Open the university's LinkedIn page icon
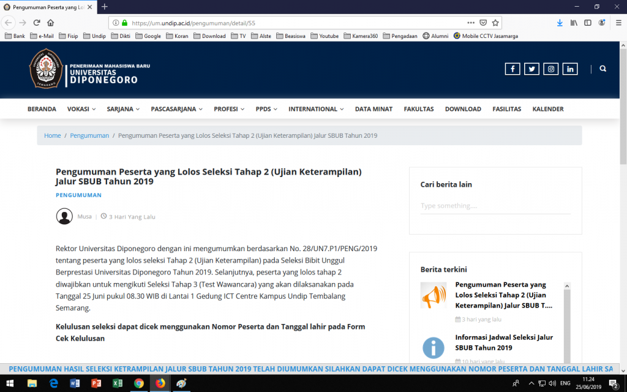 pyautogui.click(x=570, y=69)
